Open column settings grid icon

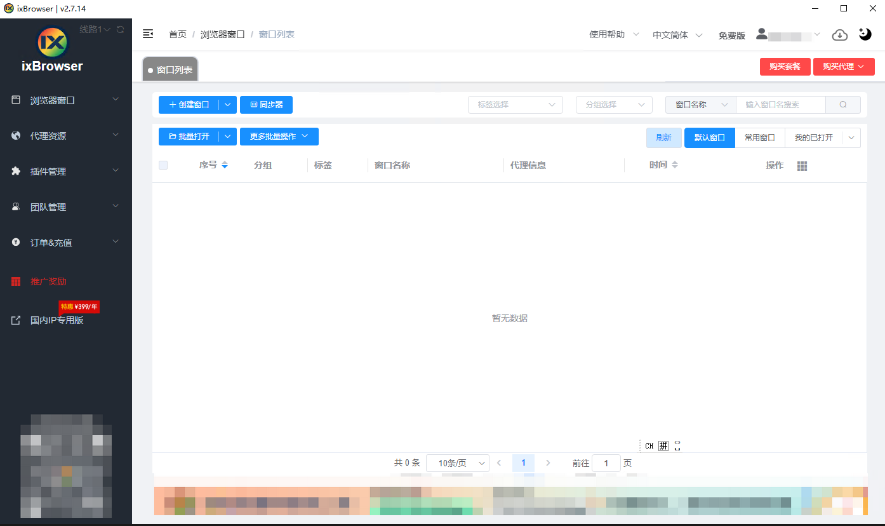point(802,166)
